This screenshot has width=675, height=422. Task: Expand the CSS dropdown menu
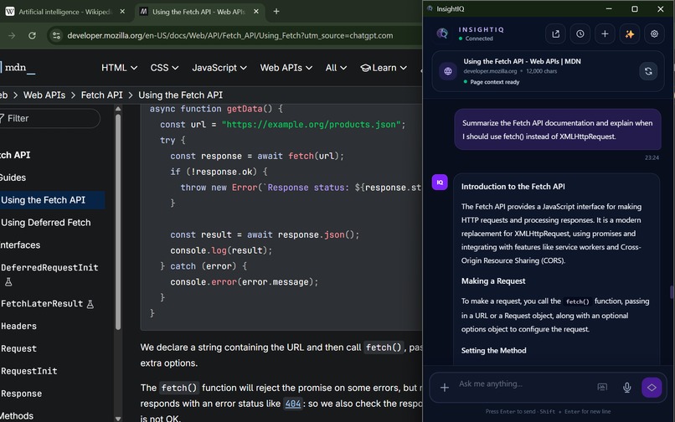[164, 68]
